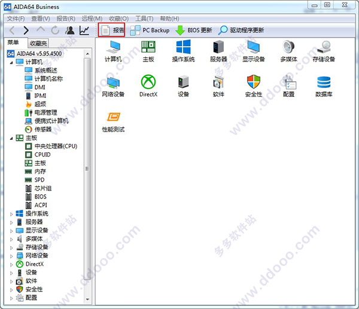Click the tree scrollbar down arrow
This screenshot has width=359, height=309.
click(x=87, y=299)
